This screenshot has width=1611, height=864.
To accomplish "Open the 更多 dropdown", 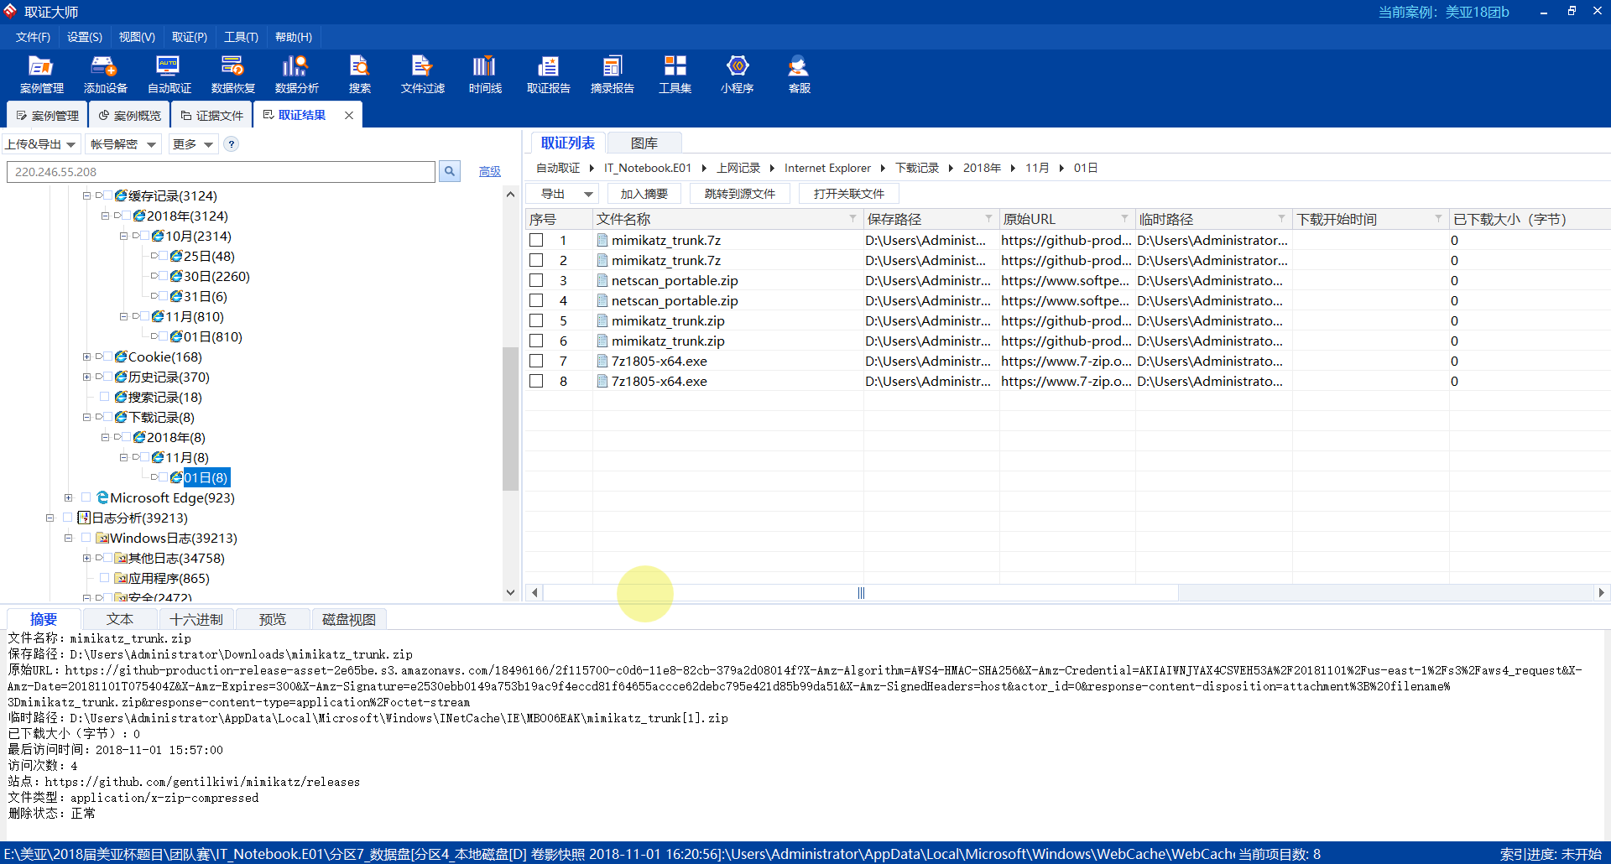I will 193,144.
